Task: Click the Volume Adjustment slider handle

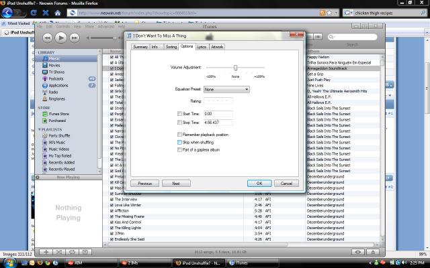Action: click(235, 68)
